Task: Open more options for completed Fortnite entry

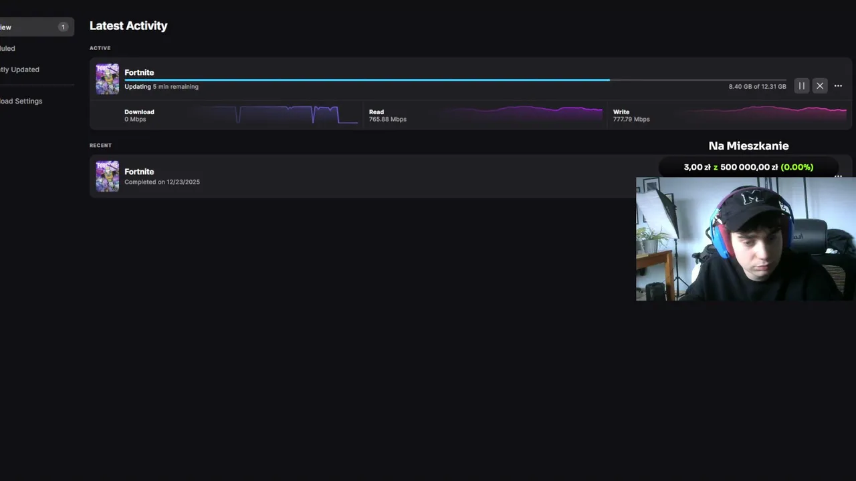Action: [838, 176]
